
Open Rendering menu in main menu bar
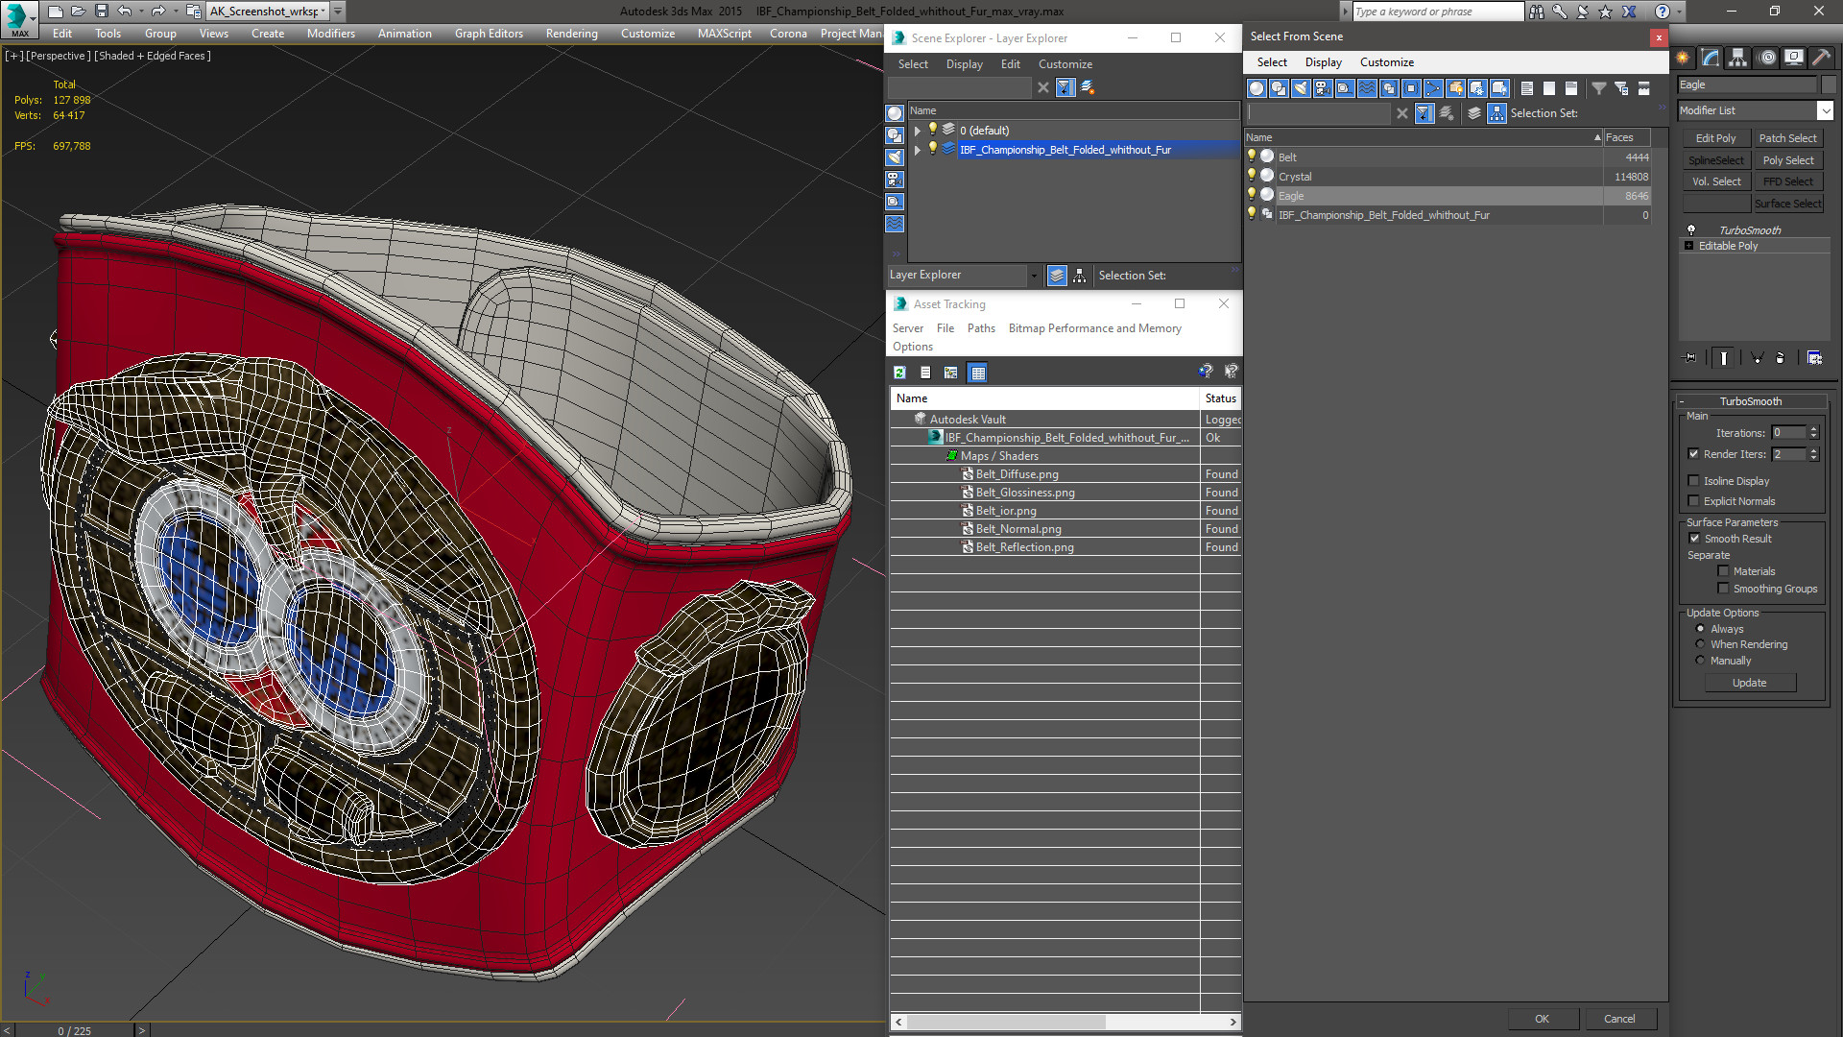[571, 34]
